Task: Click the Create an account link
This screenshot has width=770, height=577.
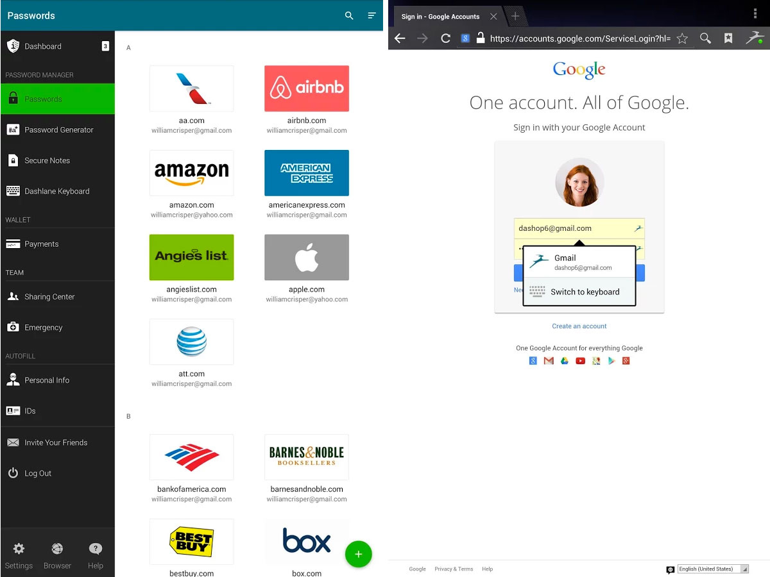Action: pos(579,326)
